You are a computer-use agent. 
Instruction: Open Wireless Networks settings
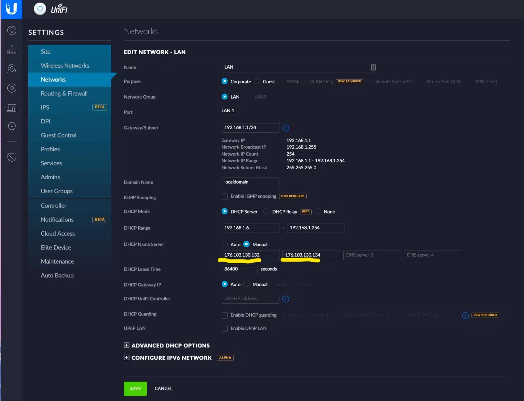pyautogui.click(x=70, y=66)
